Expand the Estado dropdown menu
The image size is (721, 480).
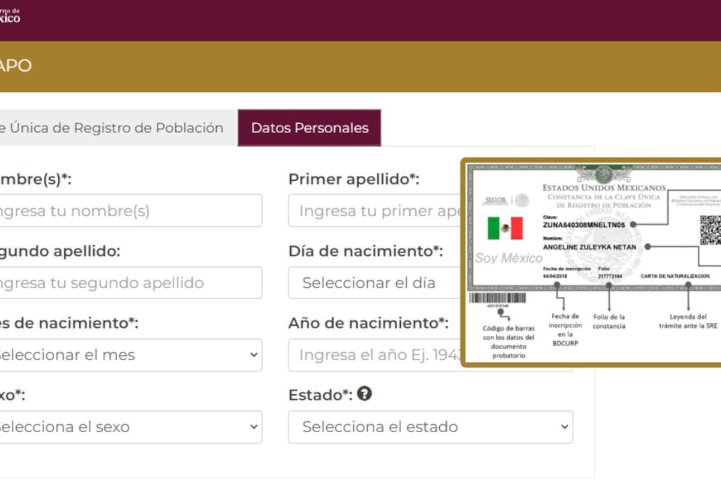coord(430,427)
